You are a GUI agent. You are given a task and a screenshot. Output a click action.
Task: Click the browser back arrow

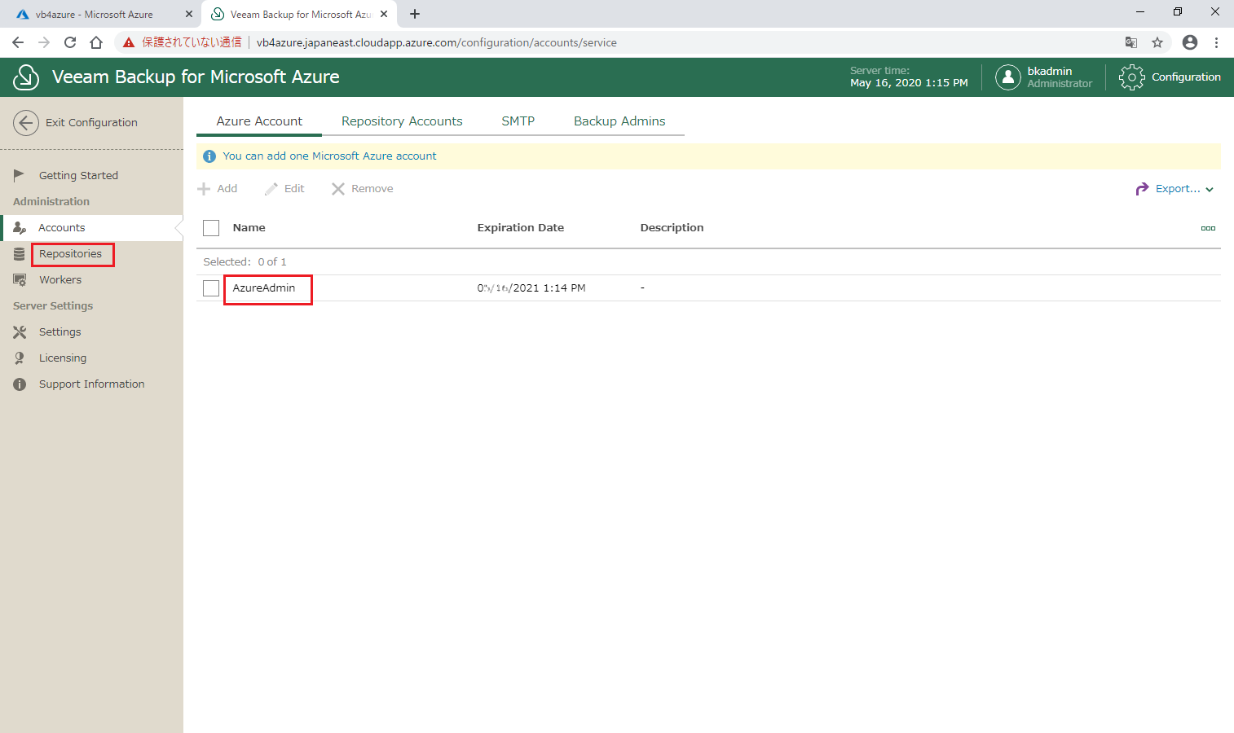click(x=18, y=42)
